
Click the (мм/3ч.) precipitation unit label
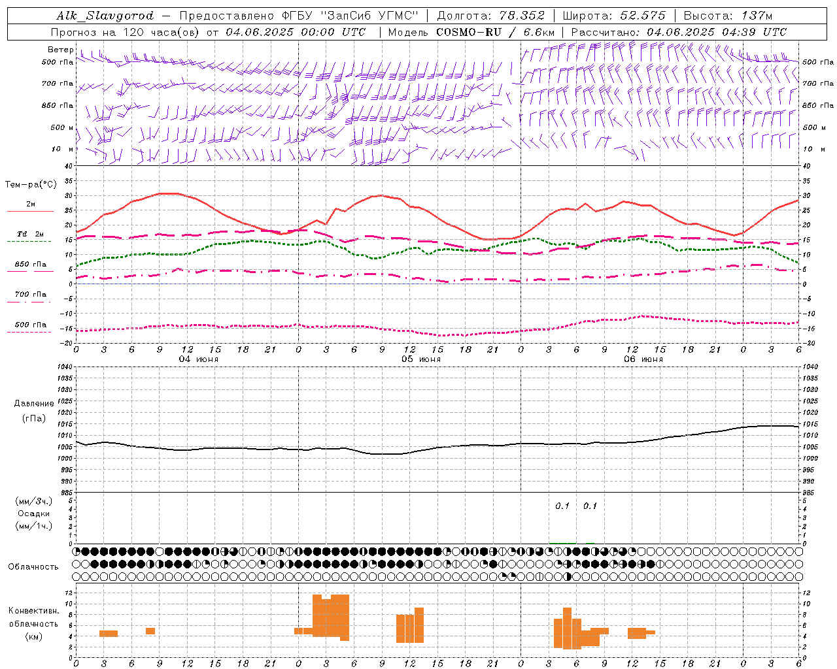[34, 501]
